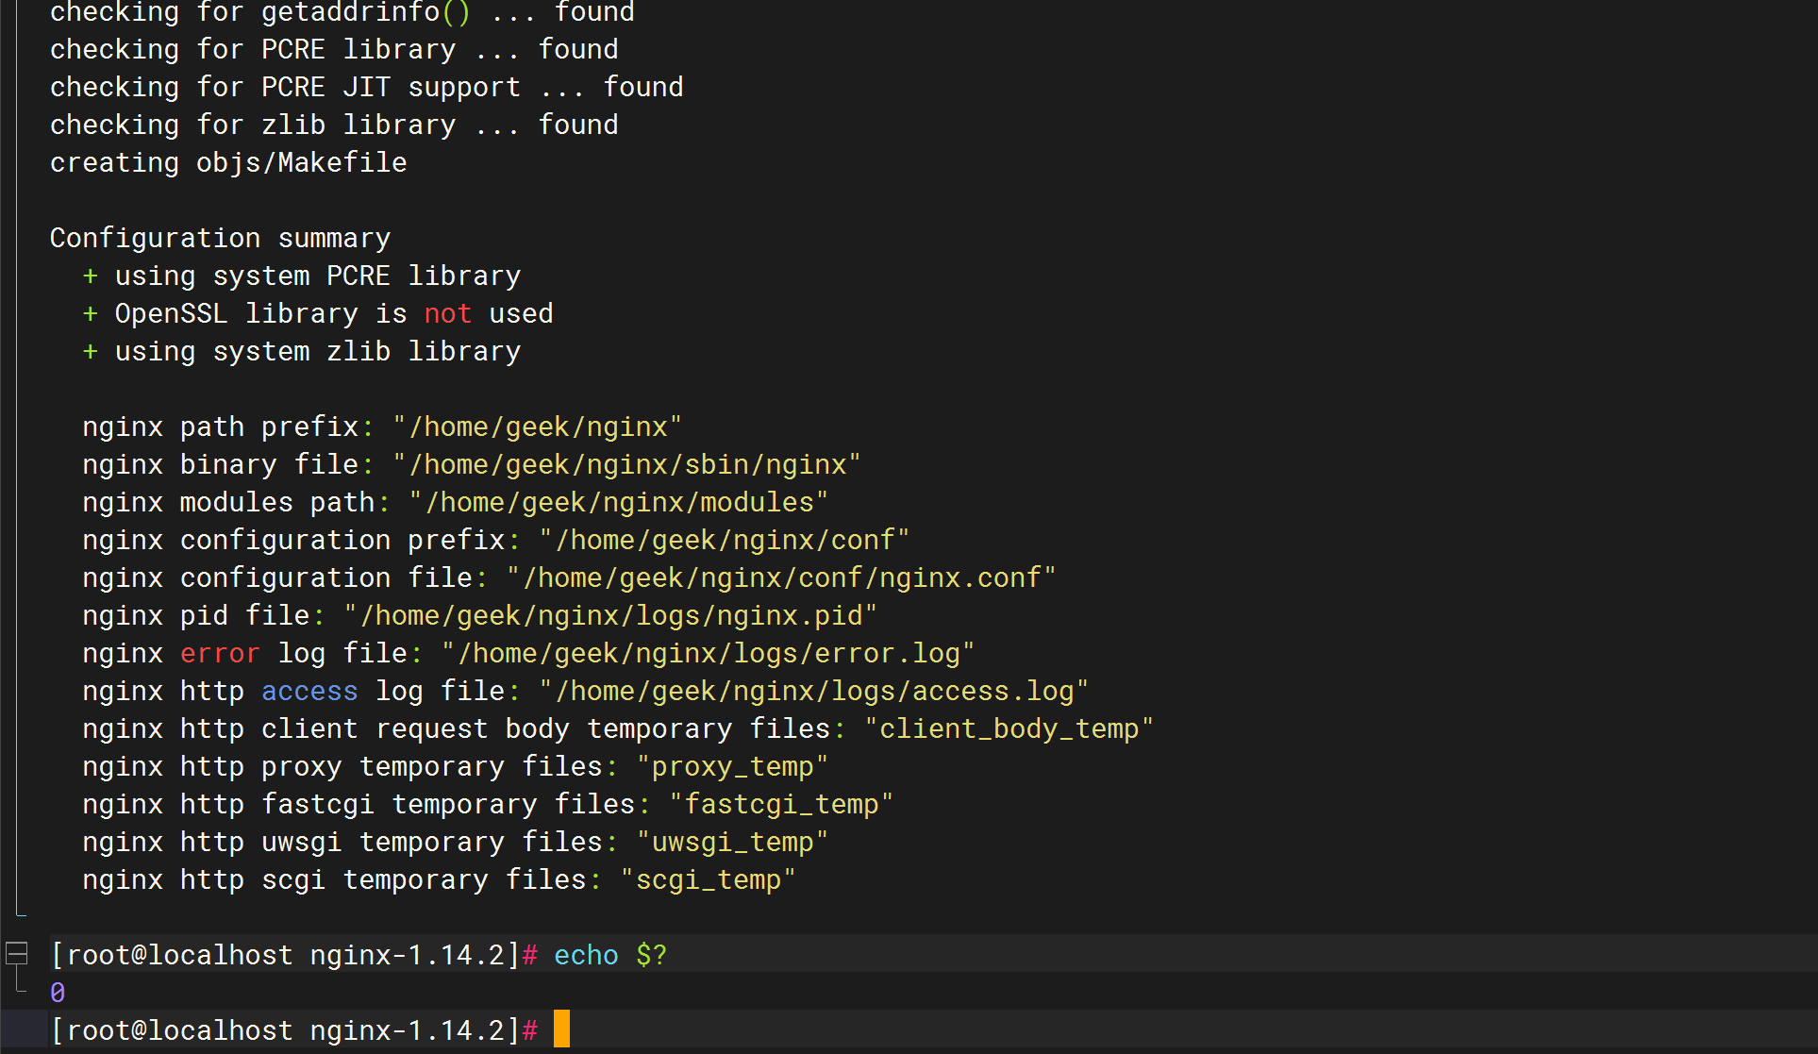
Task: Click 'checking for PCRE library' line
Action: 334,49
